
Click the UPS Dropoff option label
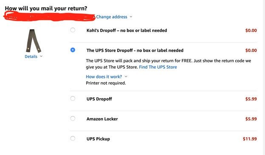coord(99,99)
